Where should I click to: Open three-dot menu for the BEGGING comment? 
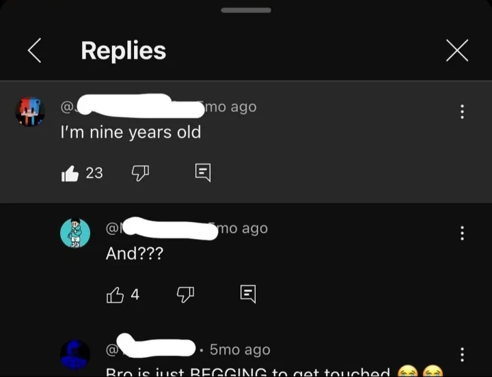pos(462,354)
